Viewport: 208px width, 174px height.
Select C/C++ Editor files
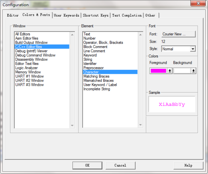(x=42, y=46)
